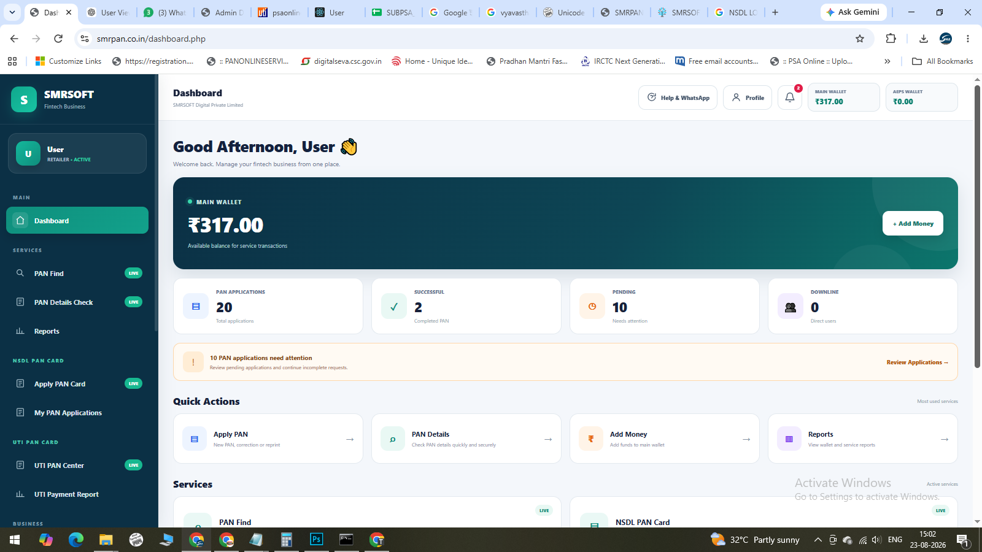Open the taskbar notification center
This screenshot has height=552, width=982.
(962, 540)
